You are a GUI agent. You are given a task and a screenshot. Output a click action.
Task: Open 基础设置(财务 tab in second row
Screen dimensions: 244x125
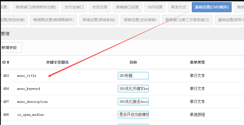pyautogui.click(x=229, y=20)
